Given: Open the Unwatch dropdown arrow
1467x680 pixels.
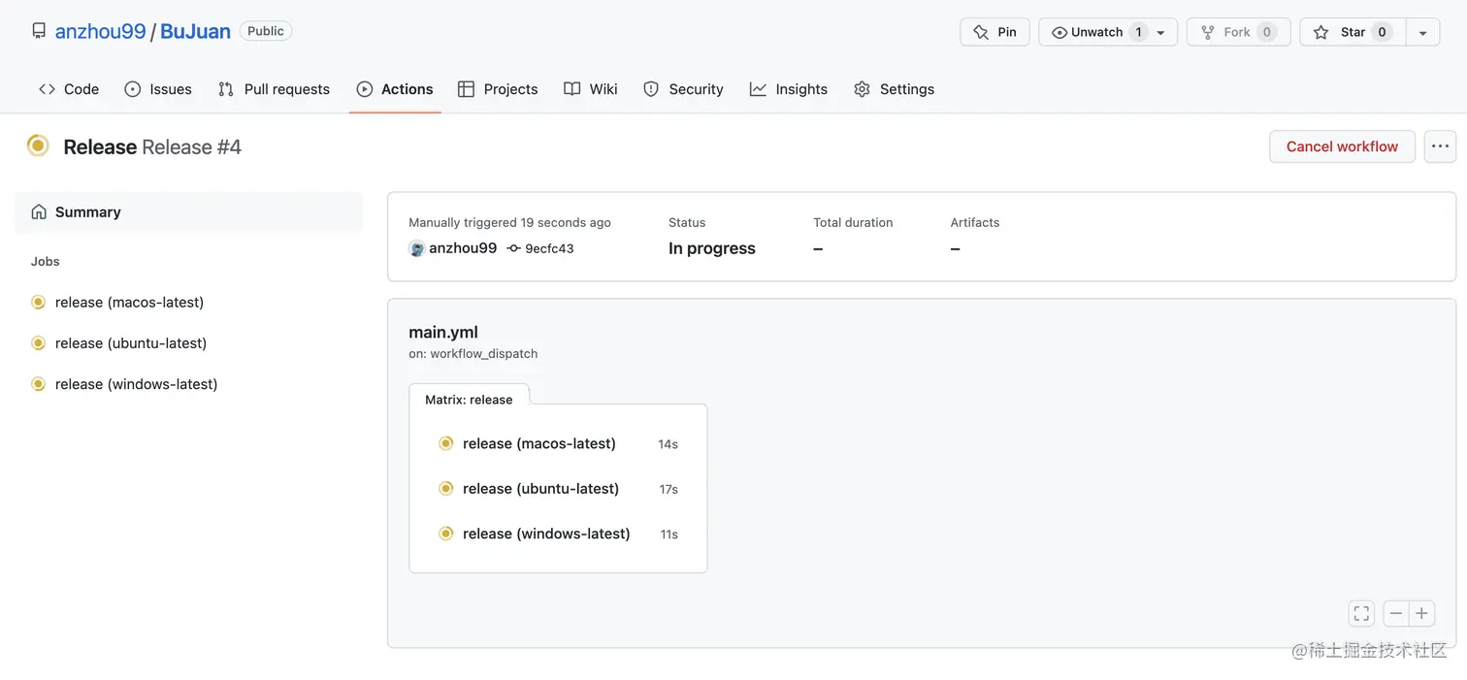Looking at the screenshot, I should coord(1161,32).
